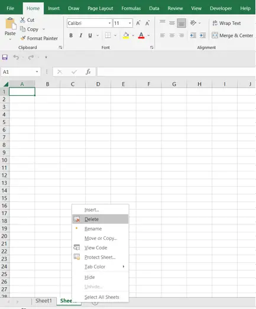Choose Delete from the context menu

point(101,219)
